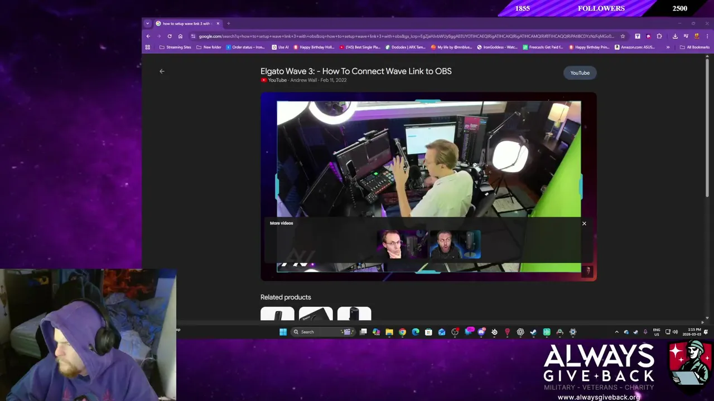
Task: Expand the hidden bookmarks chevron
Action: pyautogui.click(x=668, y=47)
